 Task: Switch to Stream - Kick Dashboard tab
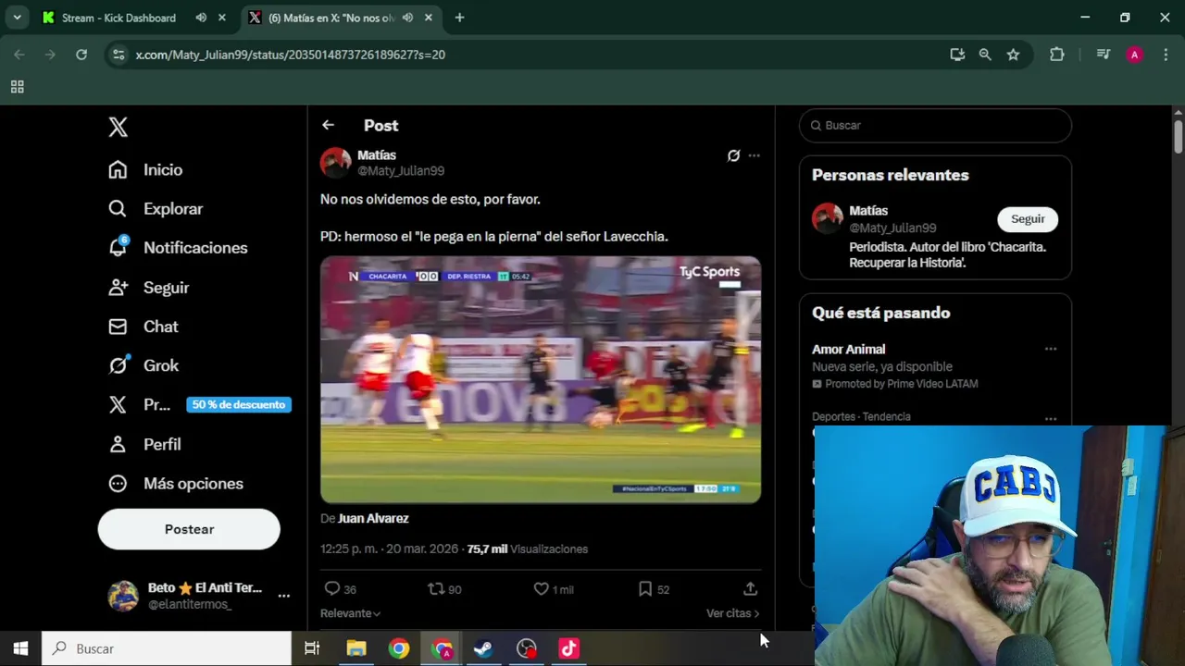click(118, 18)
